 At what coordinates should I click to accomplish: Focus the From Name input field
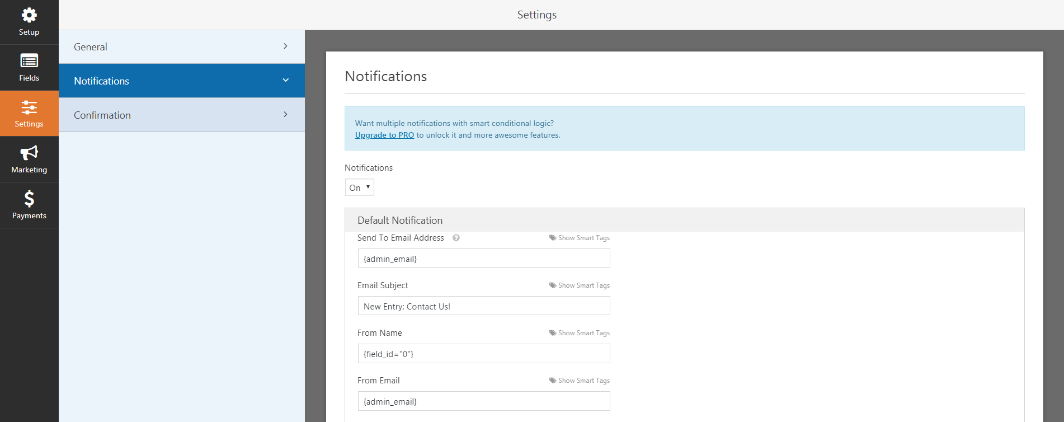484,354
